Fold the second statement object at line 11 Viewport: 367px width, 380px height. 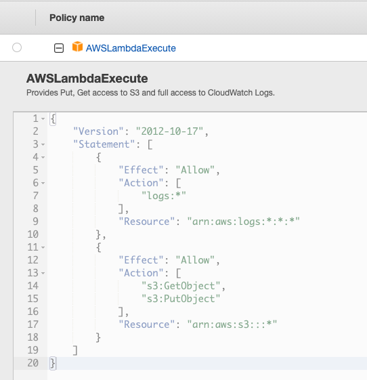[x=43, y=247]
